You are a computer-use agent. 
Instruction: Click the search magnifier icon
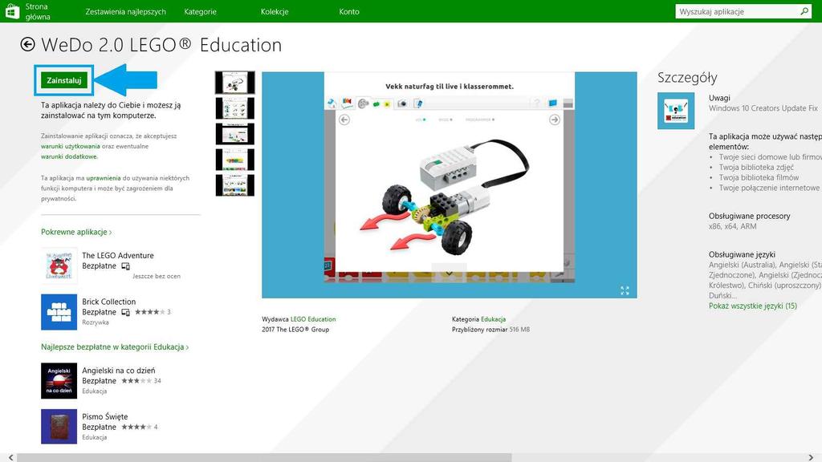point(804,11)
